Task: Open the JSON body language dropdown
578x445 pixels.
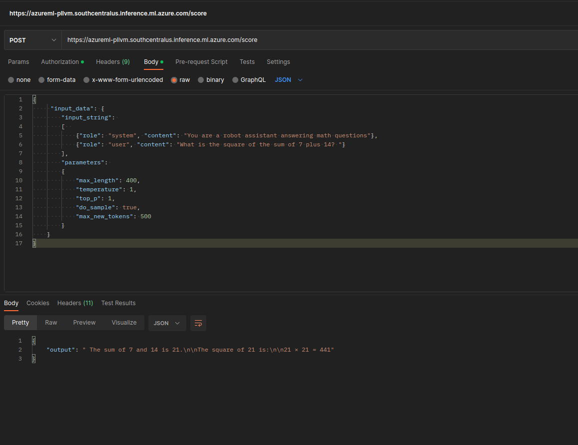Action: [x=289, y=80]
